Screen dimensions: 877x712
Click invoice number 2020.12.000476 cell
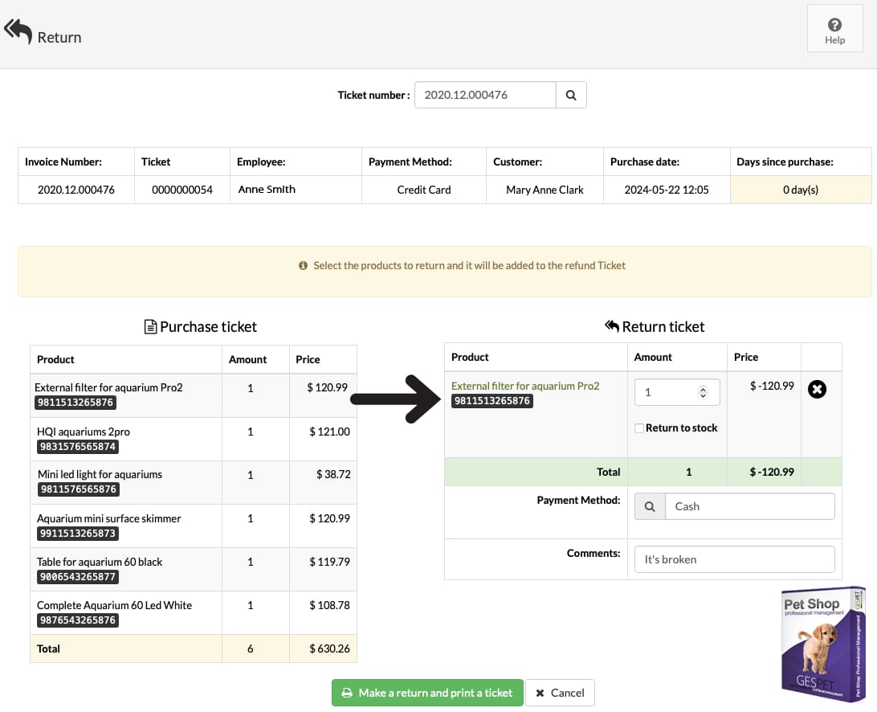point(76,190)
